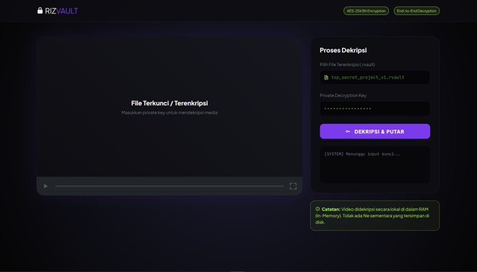The image size is (477, 272).
Task: Click the info icon beside Catatan
Action: (318, 209)
